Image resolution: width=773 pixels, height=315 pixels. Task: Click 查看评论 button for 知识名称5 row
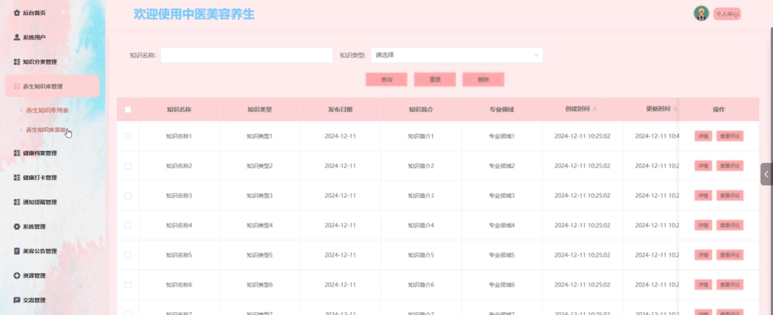730,255
